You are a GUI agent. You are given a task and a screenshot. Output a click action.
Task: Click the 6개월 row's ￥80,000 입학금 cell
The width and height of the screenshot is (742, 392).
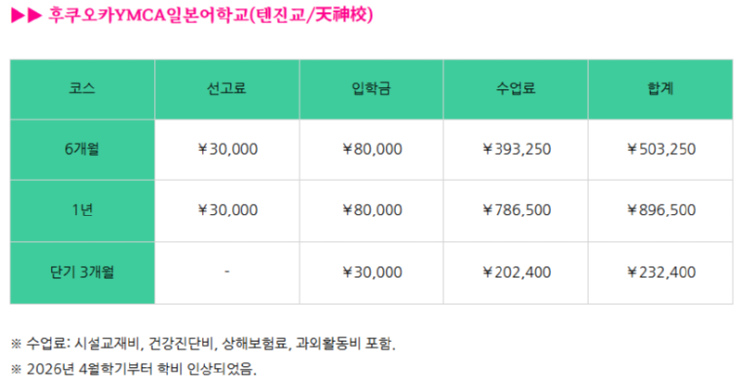click(x=372, y=148)
